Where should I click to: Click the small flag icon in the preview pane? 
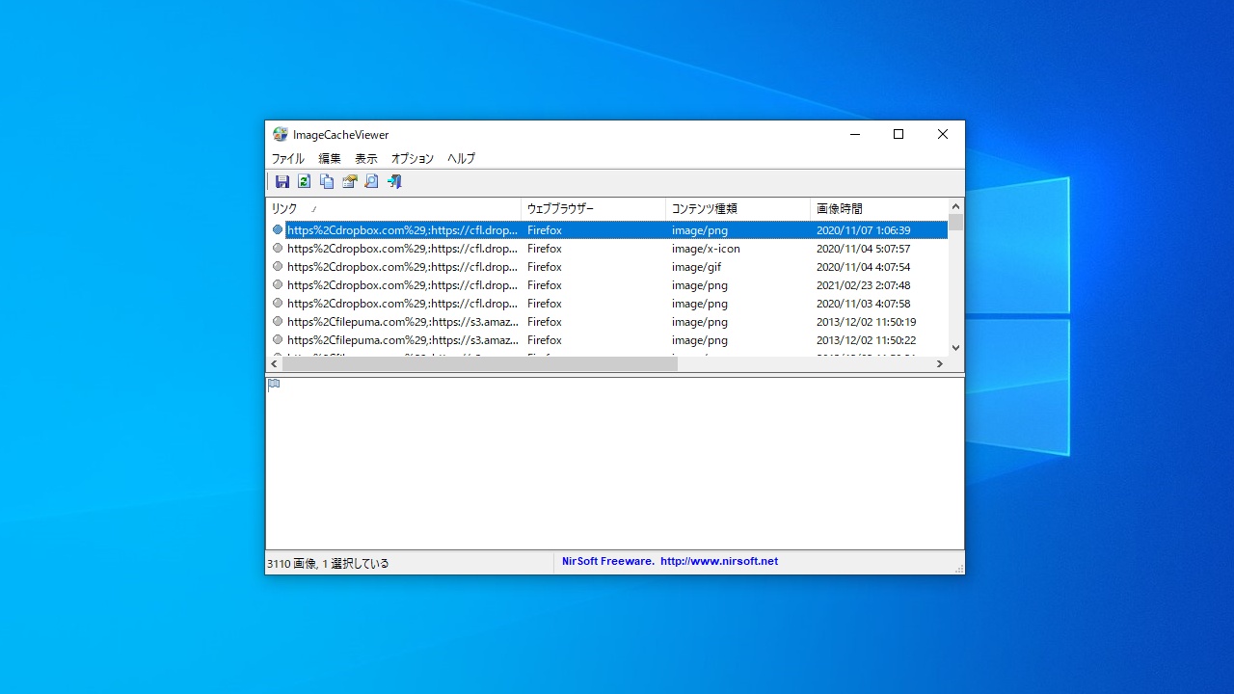coord(274,385)
